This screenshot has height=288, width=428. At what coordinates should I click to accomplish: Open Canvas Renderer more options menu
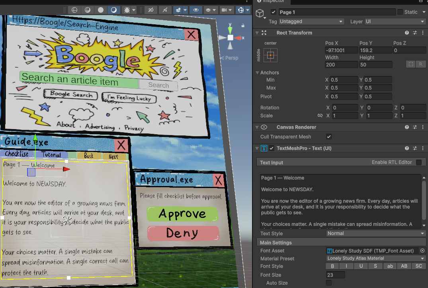click(423, 127)
